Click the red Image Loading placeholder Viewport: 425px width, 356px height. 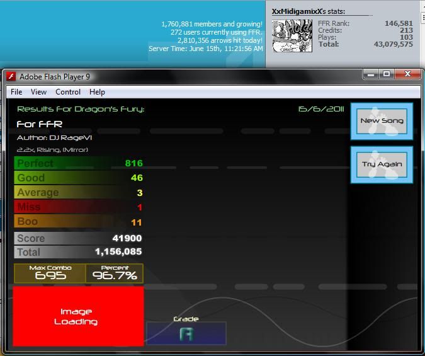click(76, 316)
